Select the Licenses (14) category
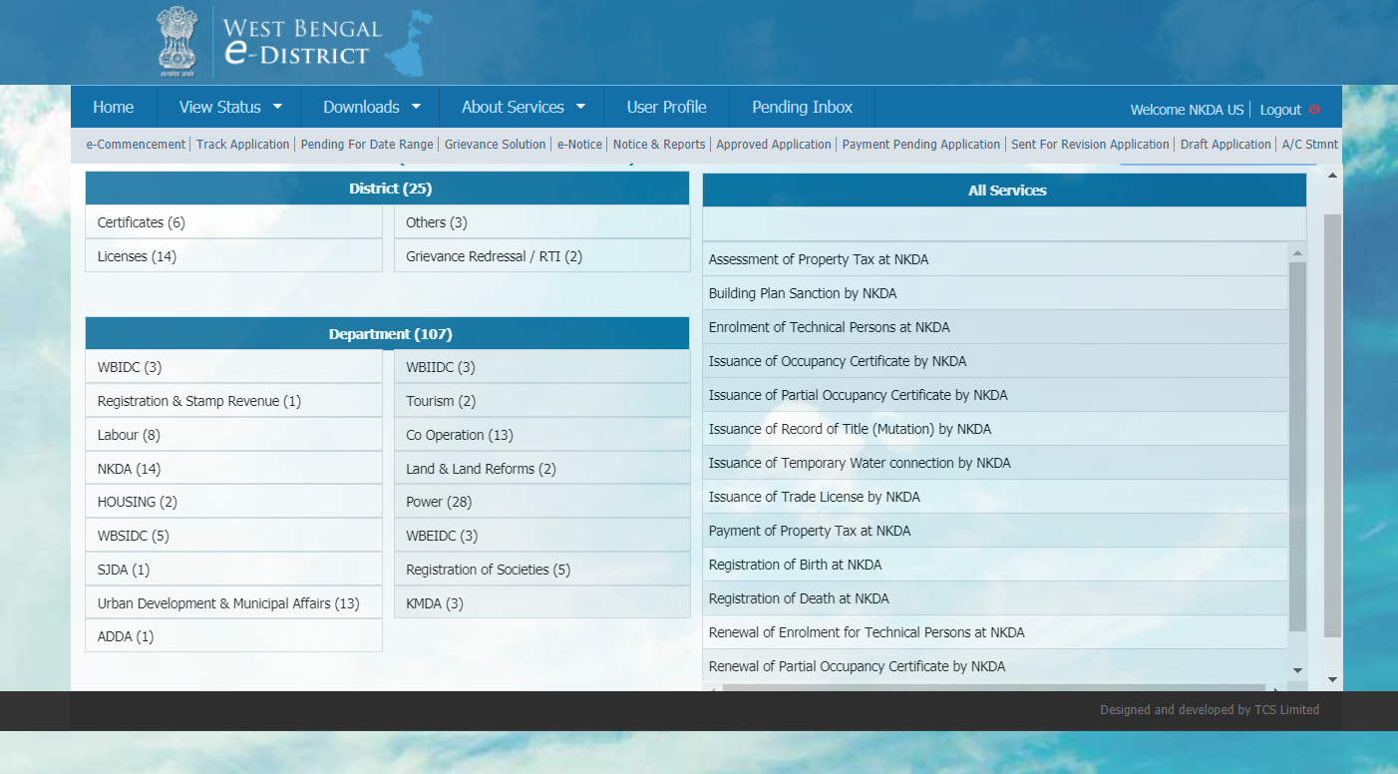 tap(137, 256)
